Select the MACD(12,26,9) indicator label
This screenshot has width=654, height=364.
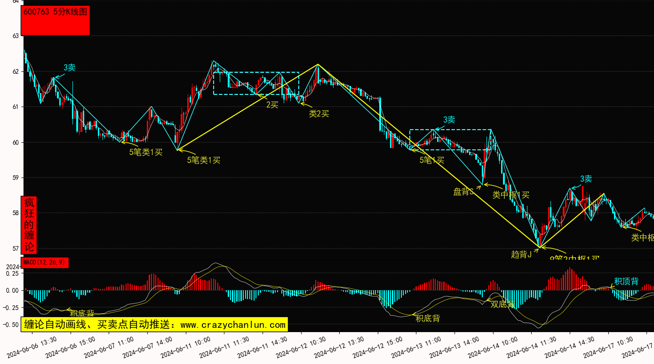45,262
